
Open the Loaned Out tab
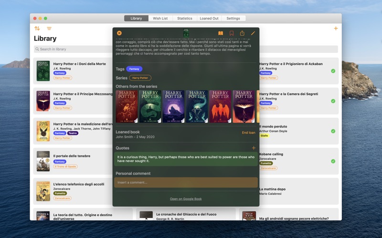(209, 18)
